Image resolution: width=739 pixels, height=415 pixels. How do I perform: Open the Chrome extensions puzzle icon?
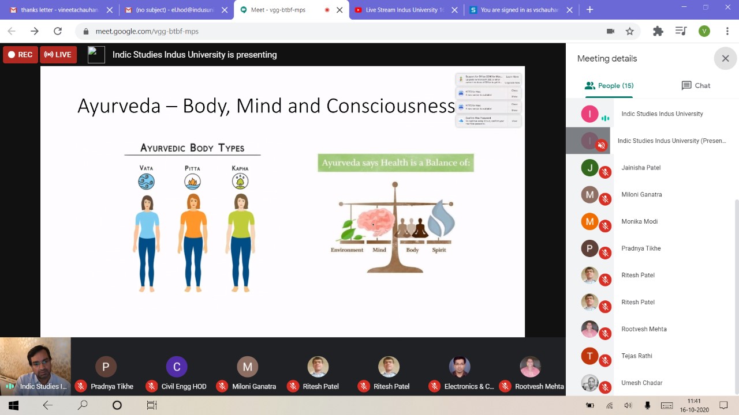pos(658,31)
